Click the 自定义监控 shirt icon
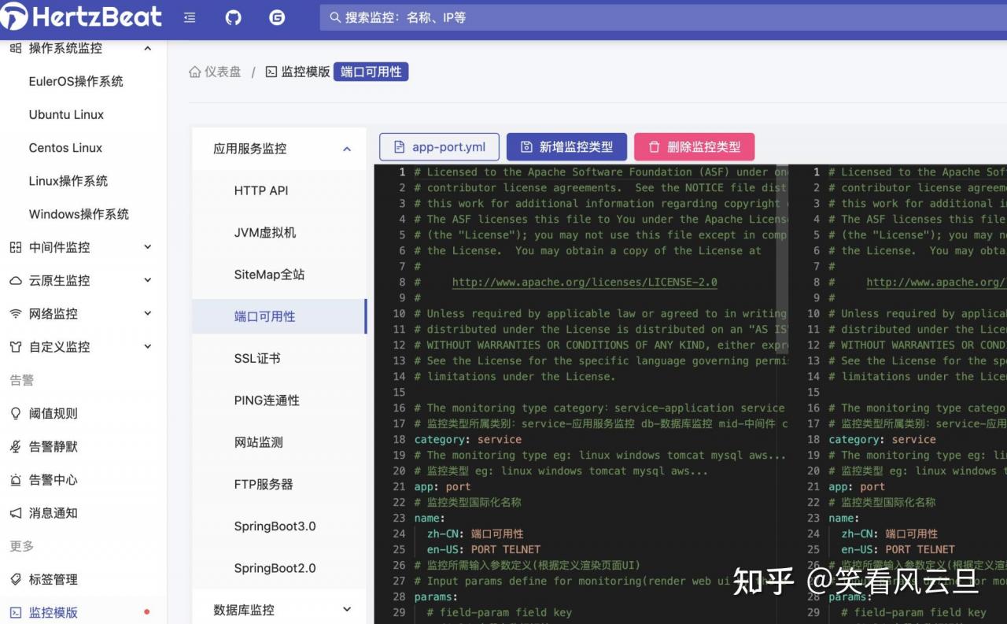This screenshot has height=624, width=1007. click(x=15, y=347)
